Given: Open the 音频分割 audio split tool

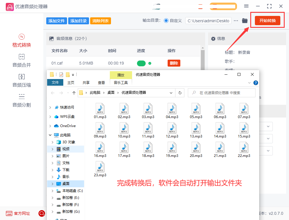Looking at the screenshot, I should [x=22, y=100].
